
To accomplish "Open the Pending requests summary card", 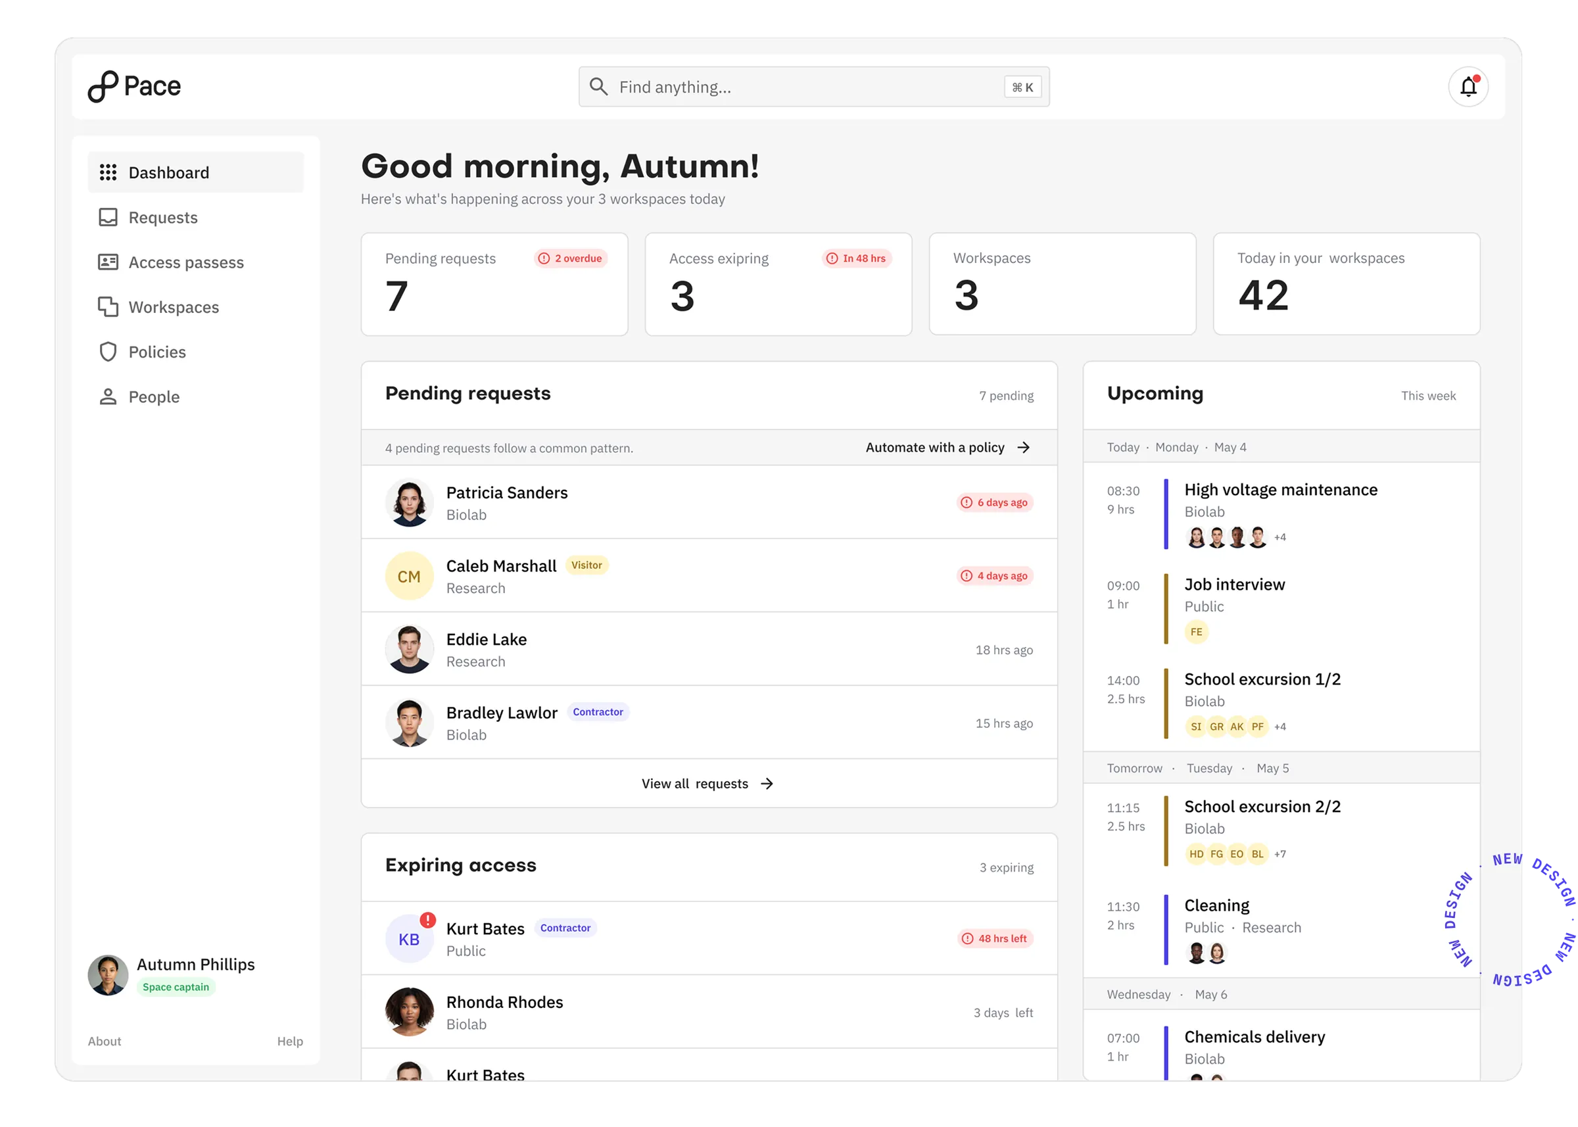I will click(494, 284).
